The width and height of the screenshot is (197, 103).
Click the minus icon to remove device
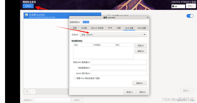[x=33, y=92]
